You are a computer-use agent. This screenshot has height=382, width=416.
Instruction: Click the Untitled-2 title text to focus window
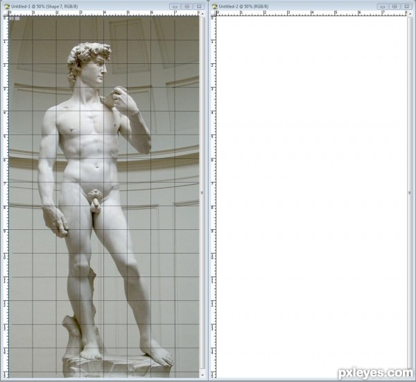coord(243,6)
